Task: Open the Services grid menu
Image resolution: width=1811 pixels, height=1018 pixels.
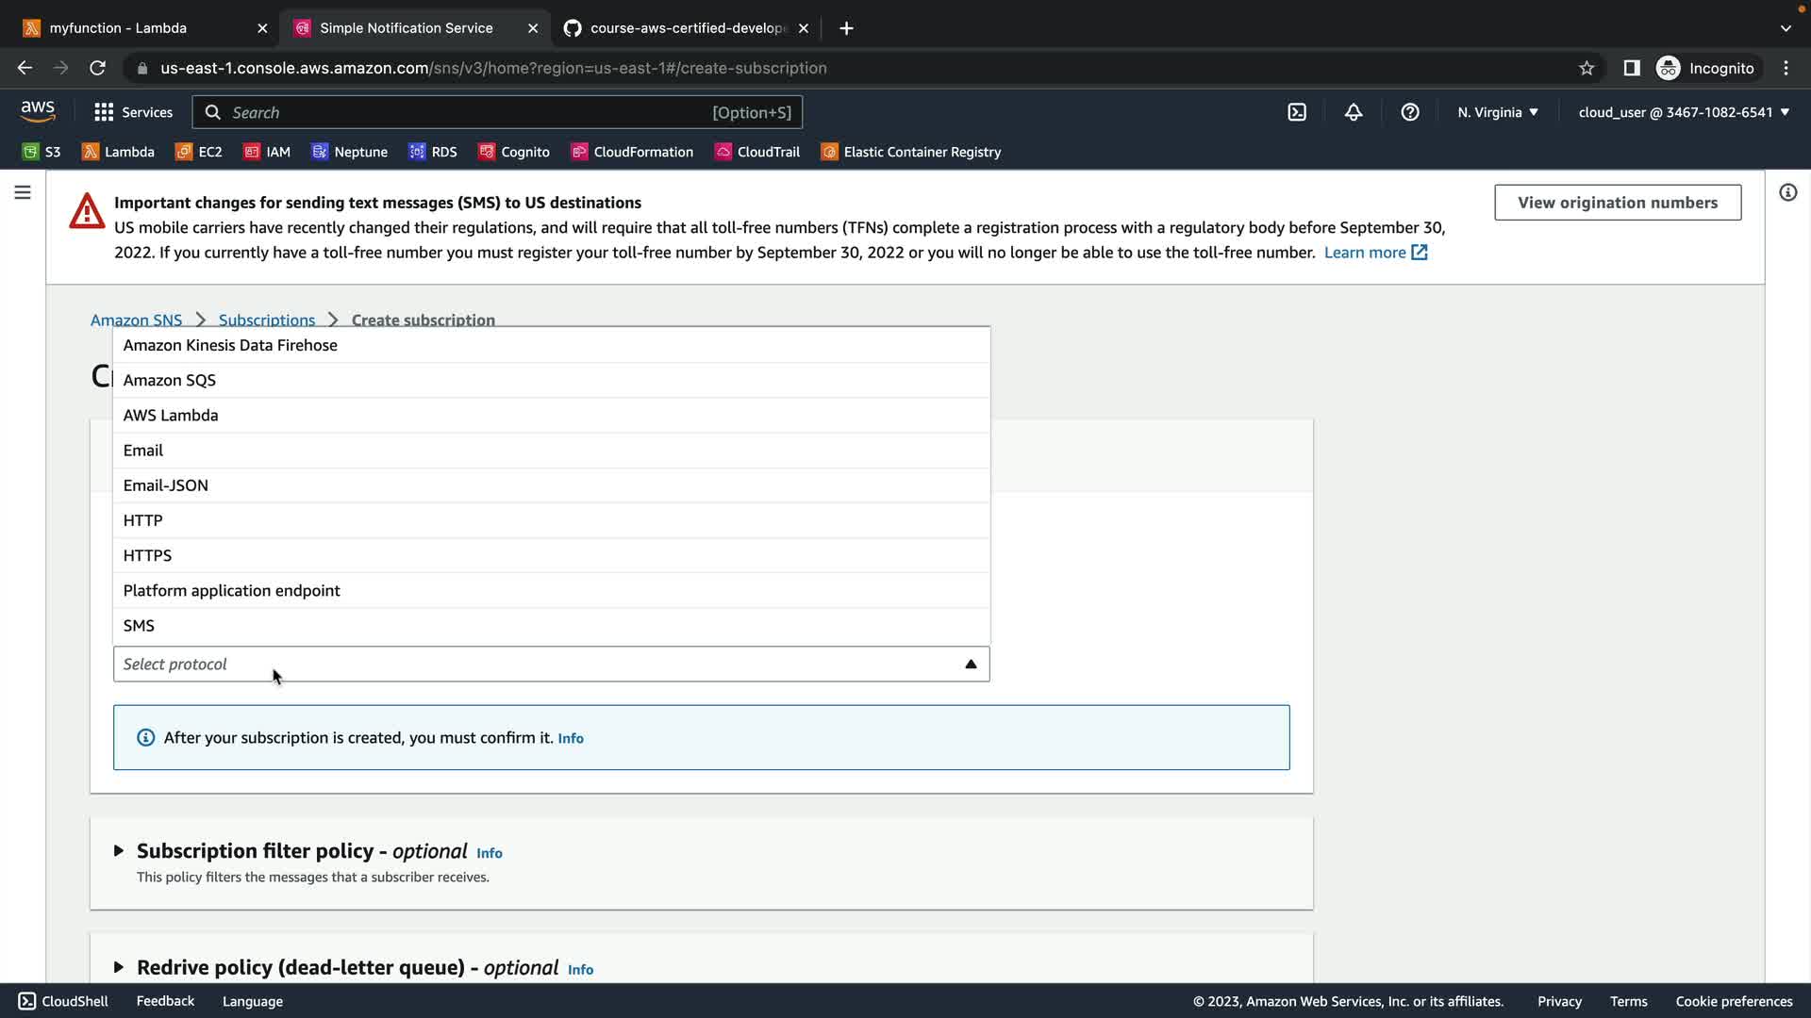Action: click(x=133, y=112)
